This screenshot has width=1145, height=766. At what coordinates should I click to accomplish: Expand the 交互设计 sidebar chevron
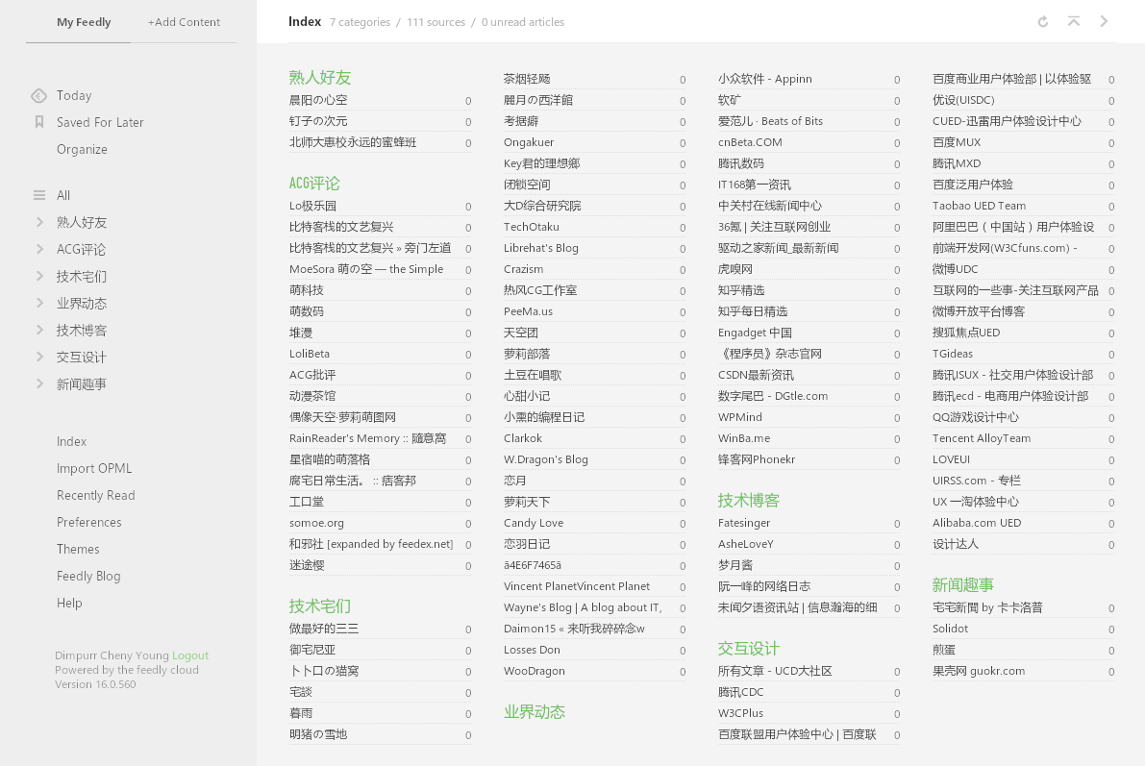click(x=39, y=357)
